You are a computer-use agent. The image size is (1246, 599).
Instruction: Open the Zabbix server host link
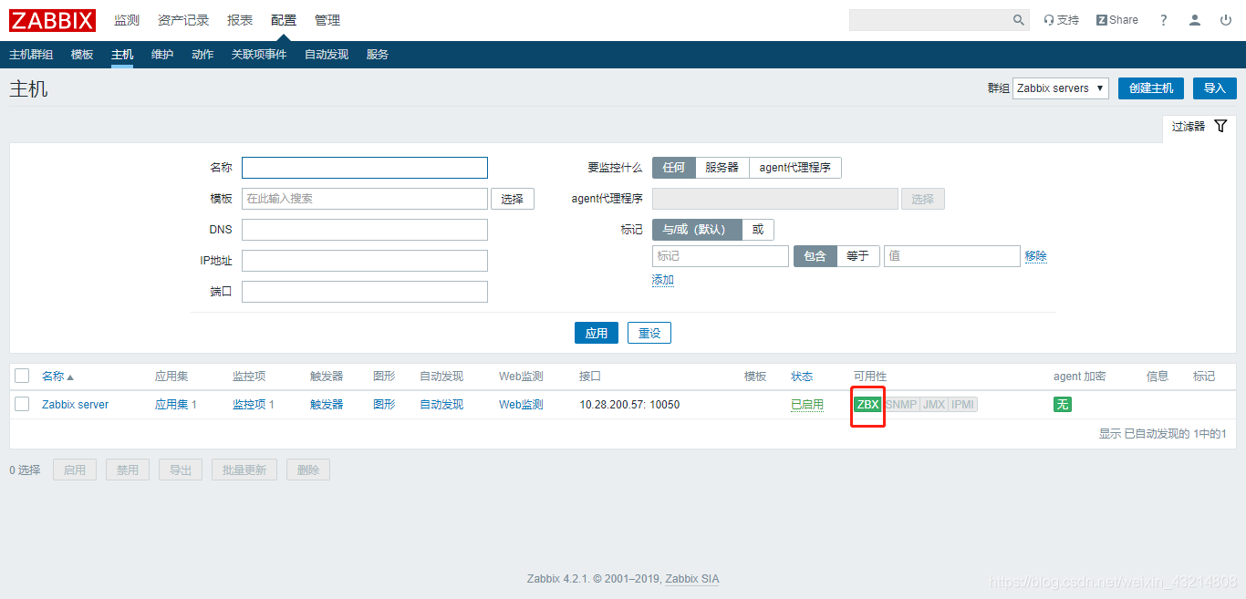[x=75, y=405]
